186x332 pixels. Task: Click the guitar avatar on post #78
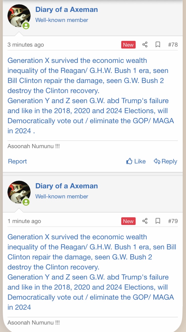tap(18, 15)
